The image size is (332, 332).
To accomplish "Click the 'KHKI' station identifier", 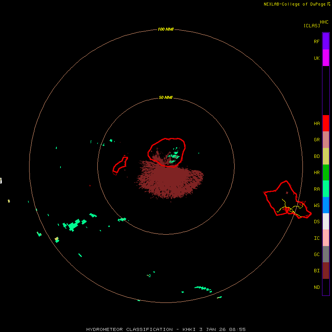I will (189, 329).
